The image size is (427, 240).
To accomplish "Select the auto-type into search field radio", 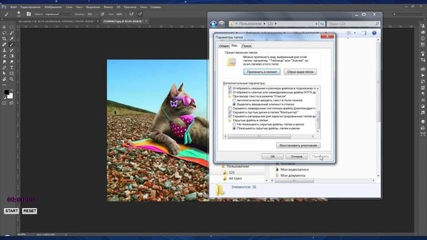I will [x=234, y=100].
